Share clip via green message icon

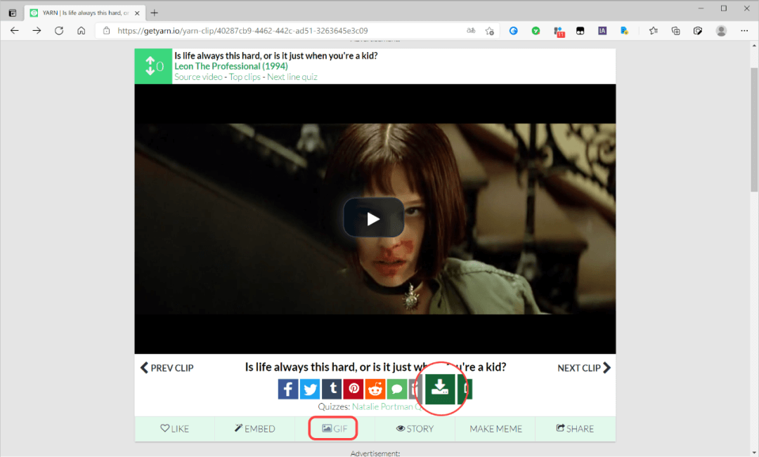(397, 389)
